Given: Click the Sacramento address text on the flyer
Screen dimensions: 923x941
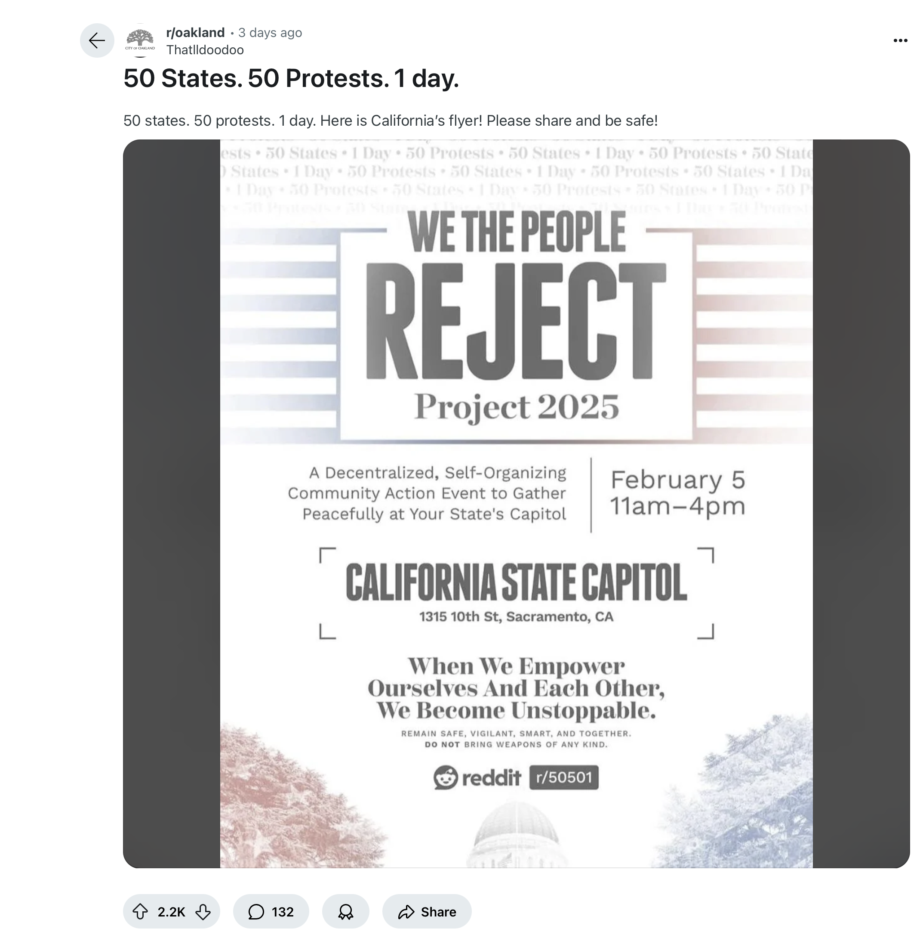Looking at the screenshot, I should (x=515, y=617).
